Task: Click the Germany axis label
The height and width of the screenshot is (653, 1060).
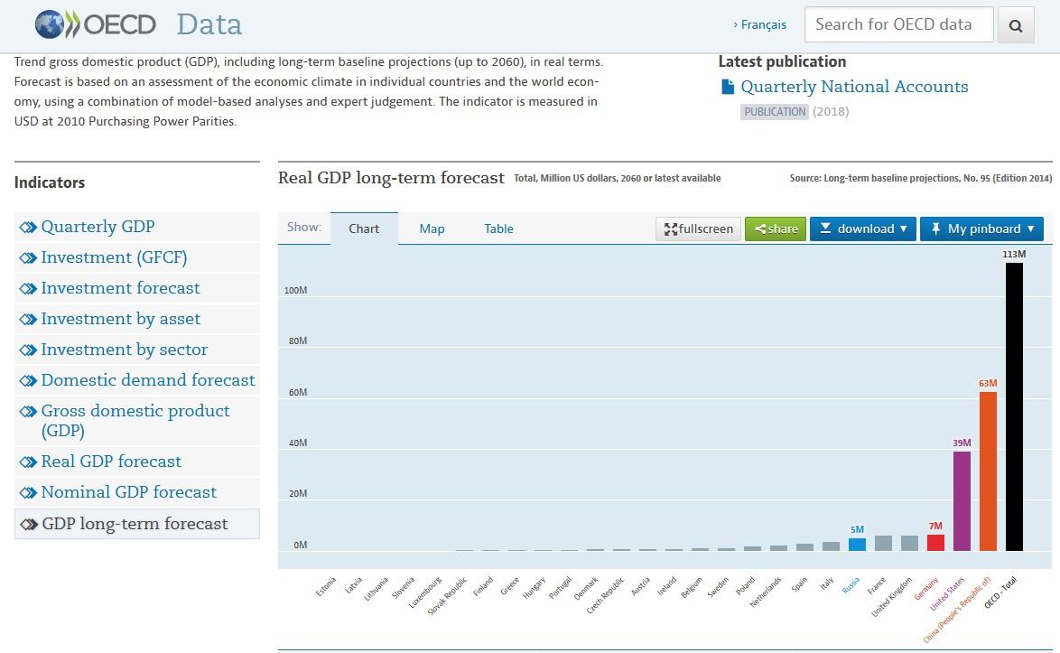Action: (x=926, y=588)
